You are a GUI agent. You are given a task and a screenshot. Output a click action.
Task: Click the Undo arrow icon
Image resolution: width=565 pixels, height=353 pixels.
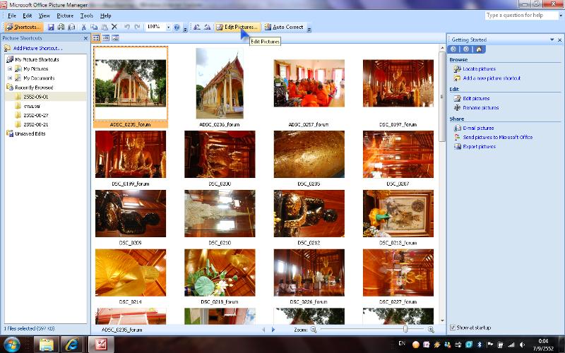click(x=127, y=27)
